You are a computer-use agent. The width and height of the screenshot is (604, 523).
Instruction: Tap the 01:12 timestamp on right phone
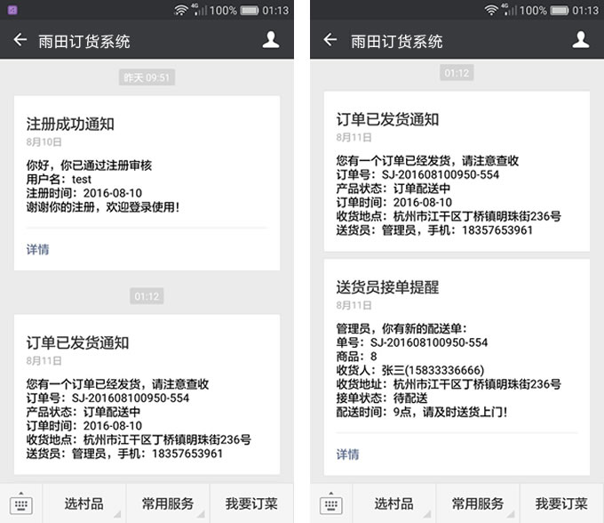[x=457, y=73]
